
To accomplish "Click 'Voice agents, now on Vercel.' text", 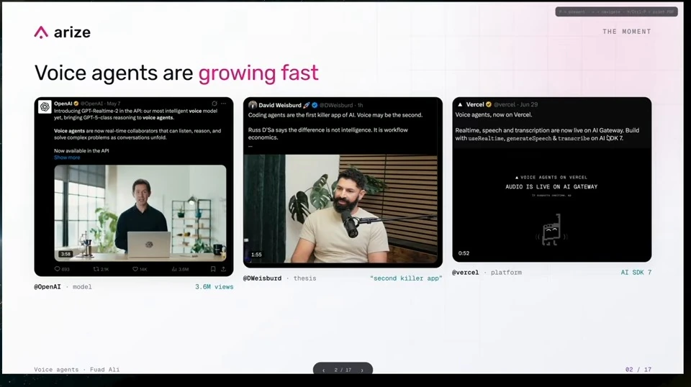I will click(494, 114).
